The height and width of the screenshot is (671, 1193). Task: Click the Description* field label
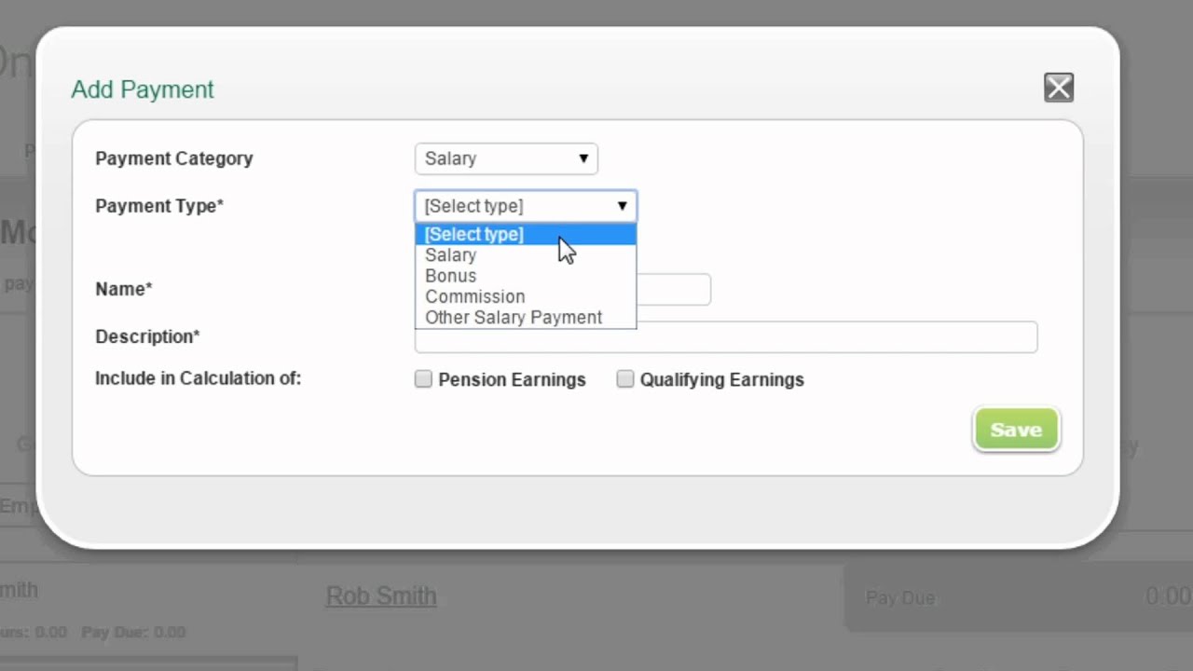click(147, 336)
